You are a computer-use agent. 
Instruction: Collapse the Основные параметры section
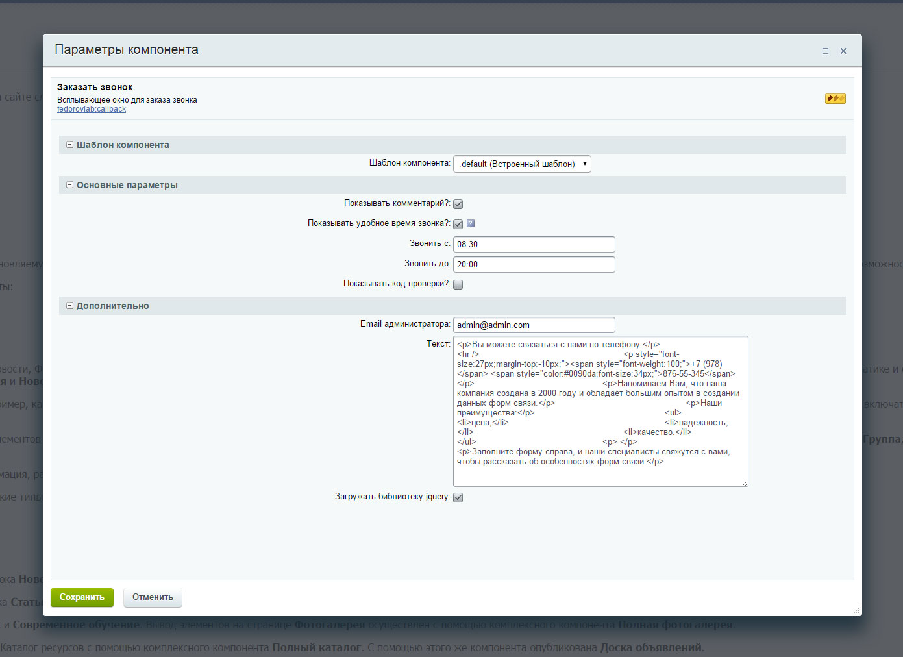70,185
